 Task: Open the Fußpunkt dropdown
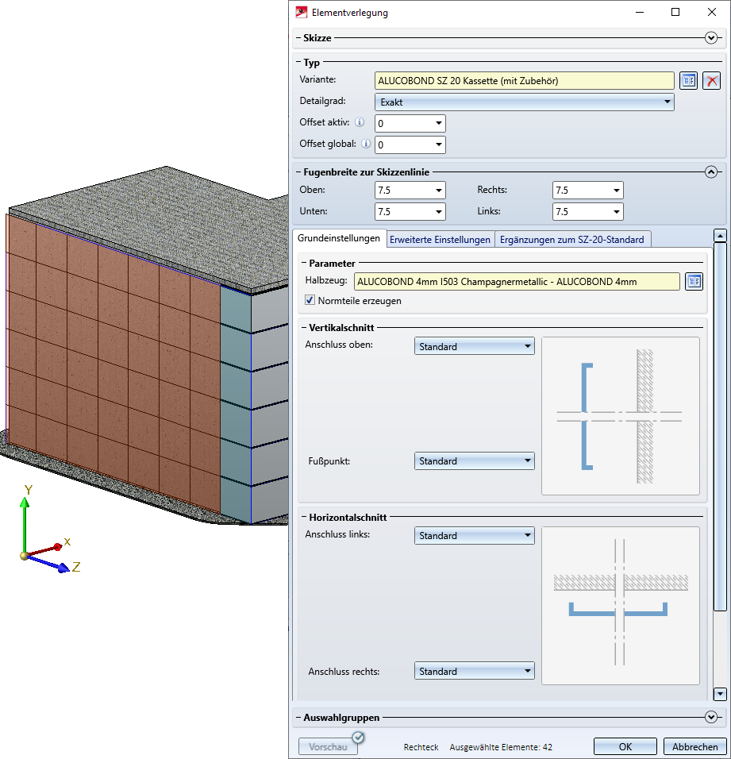(474, 461)
